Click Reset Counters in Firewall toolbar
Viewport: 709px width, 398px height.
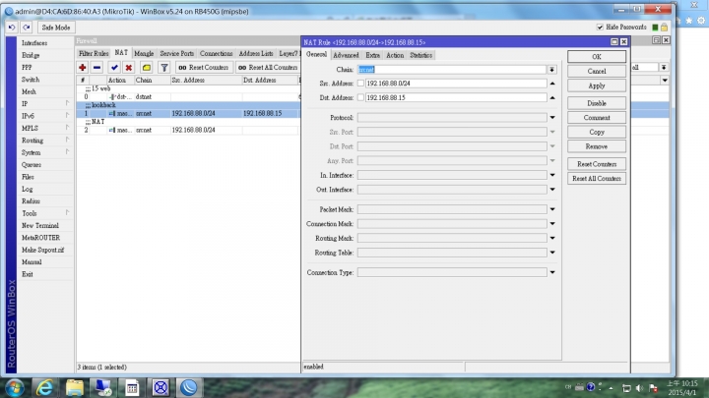coord(204,68)
